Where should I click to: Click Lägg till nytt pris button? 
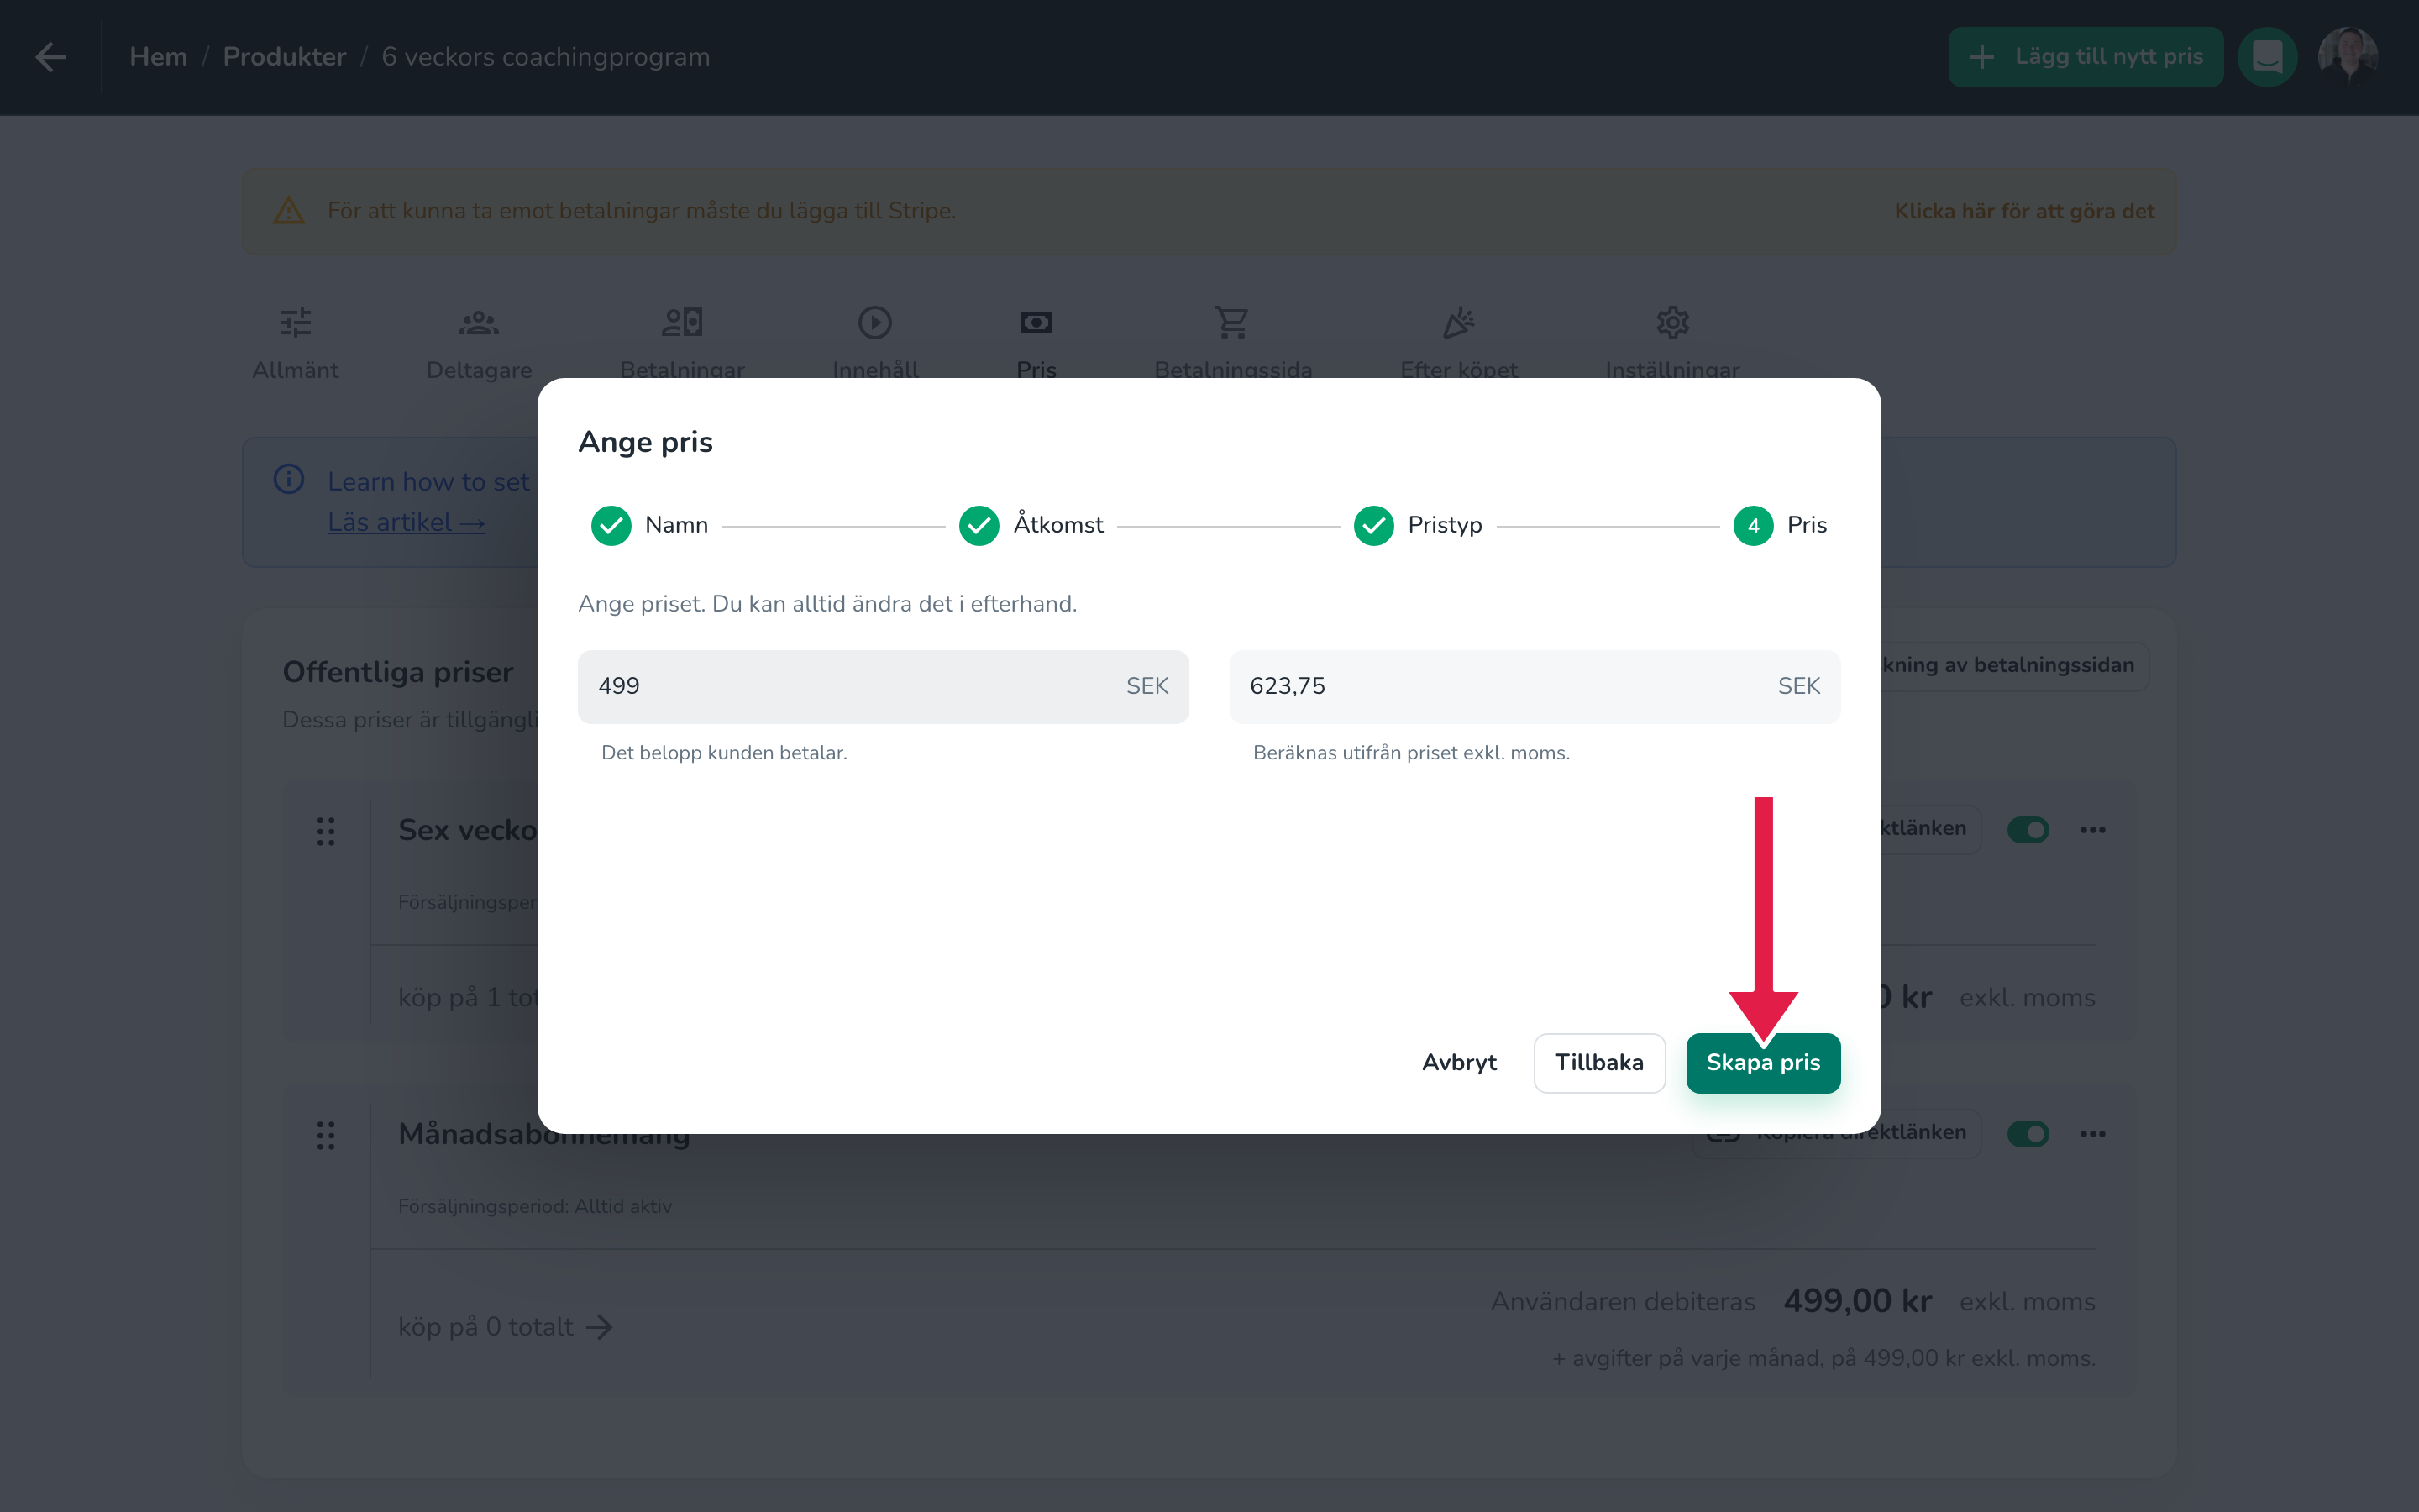tap(2086, 57)
